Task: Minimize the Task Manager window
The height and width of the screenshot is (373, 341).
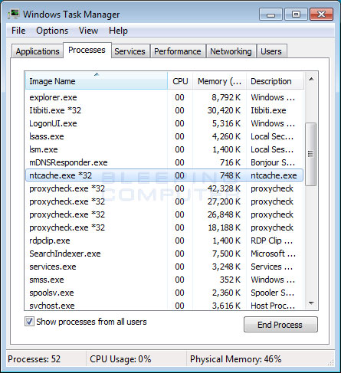Action: (271, 15)
